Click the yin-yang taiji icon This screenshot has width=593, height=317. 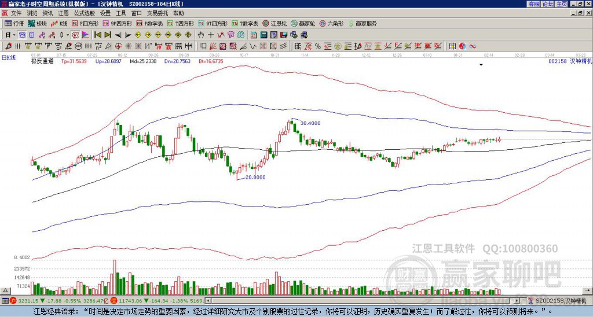coord(463,46)
